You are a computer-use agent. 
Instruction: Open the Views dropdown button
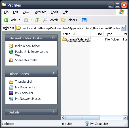coord(85,20)
